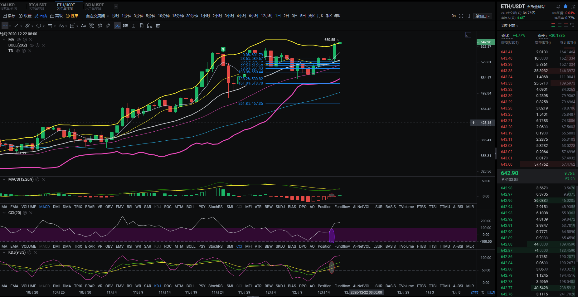Click the copy drawings icon
578x297 pixels.
pyautogui.click(x=142, y=26)
